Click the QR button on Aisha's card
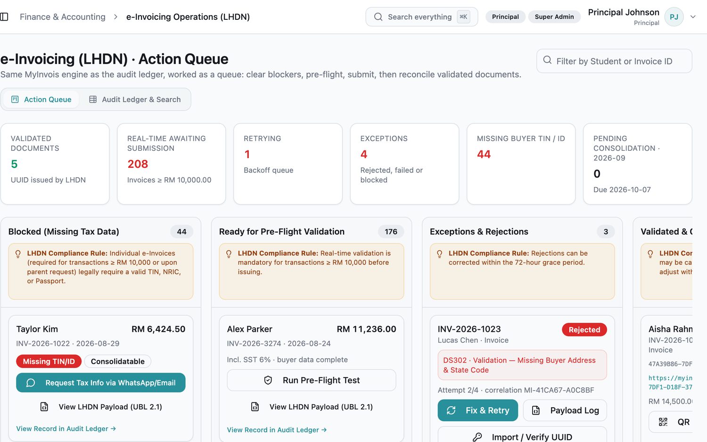707x442 pixels. 670,422
